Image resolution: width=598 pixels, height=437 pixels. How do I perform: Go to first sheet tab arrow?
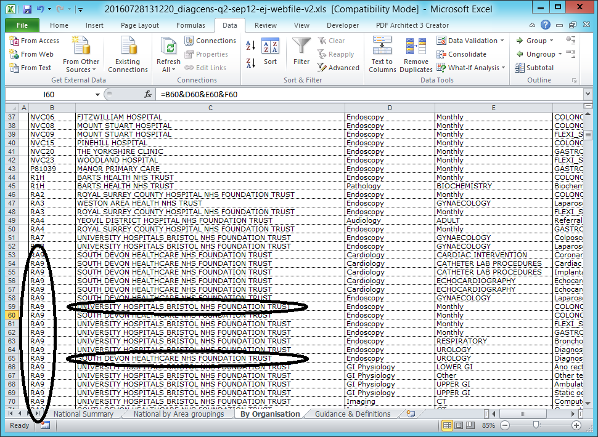pyautogui.click(x=10, y=414)
